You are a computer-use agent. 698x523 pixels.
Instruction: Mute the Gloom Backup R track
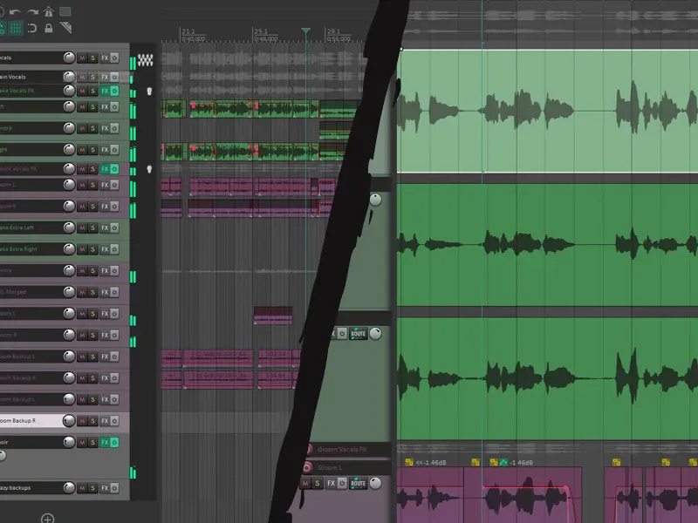tap(82, 421)
